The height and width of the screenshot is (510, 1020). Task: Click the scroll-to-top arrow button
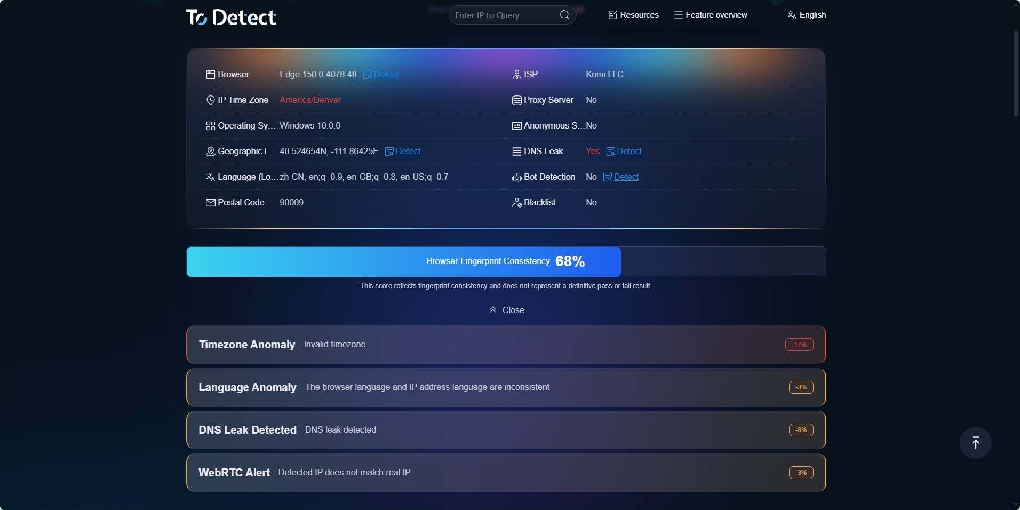coord(975,443)
